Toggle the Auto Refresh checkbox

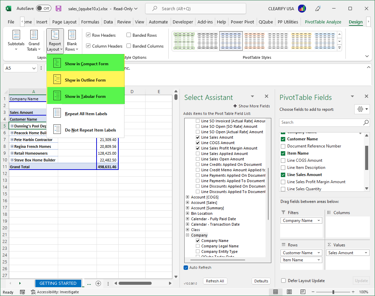[186, 267]
